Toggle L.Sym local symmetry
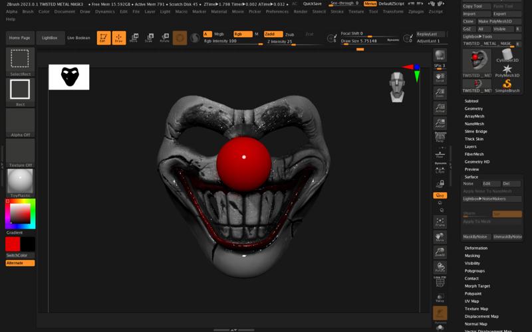The image size is (532, 332). pos(440,169)
